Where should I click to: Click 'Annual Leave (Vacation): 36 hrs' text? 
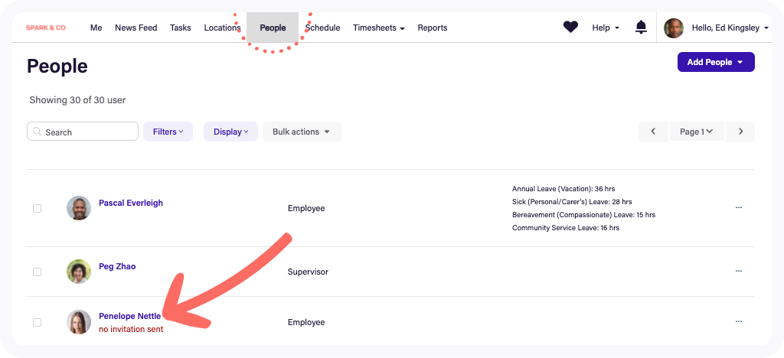pyautogui.click(x=563, y=189)
